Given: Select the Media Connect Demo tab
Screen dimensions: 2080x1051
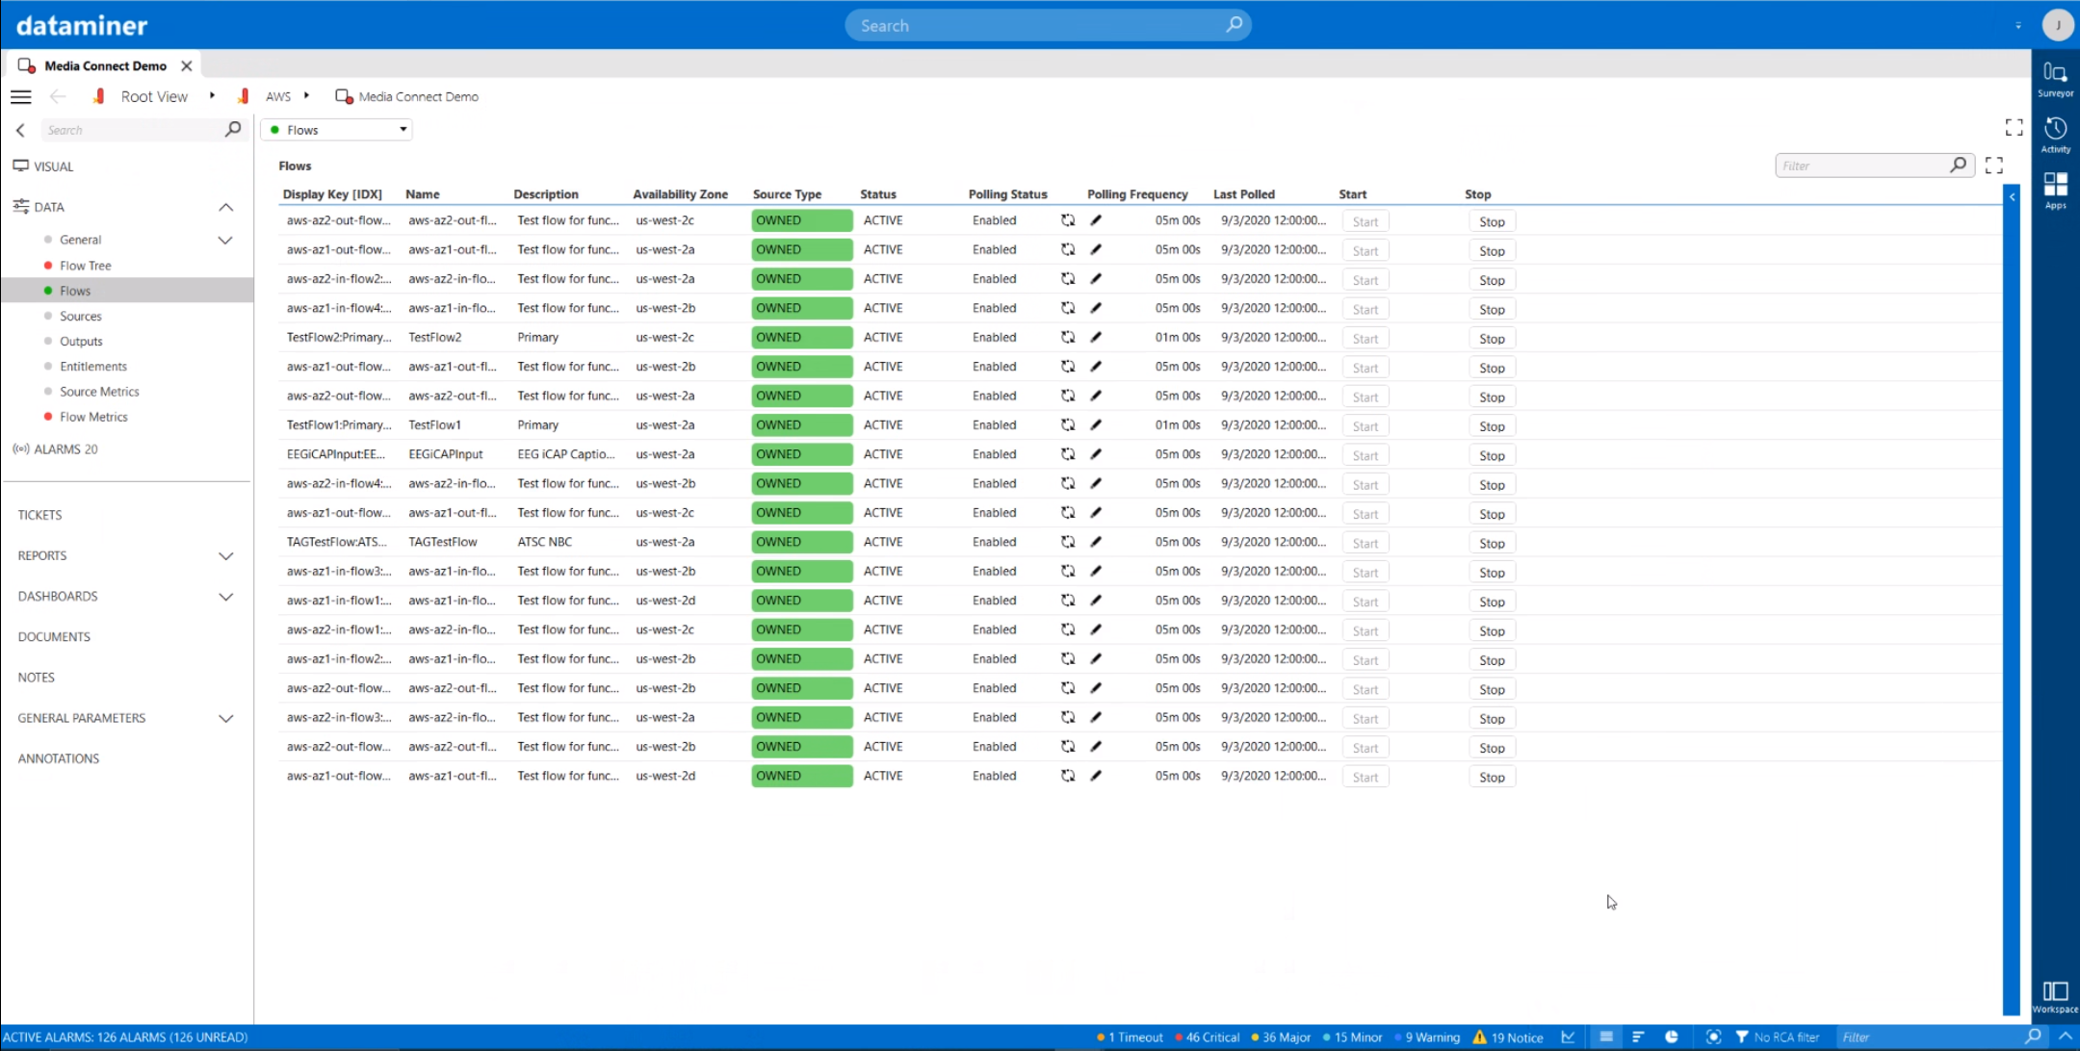Looking at the screenshot, I should pos(105,65).
